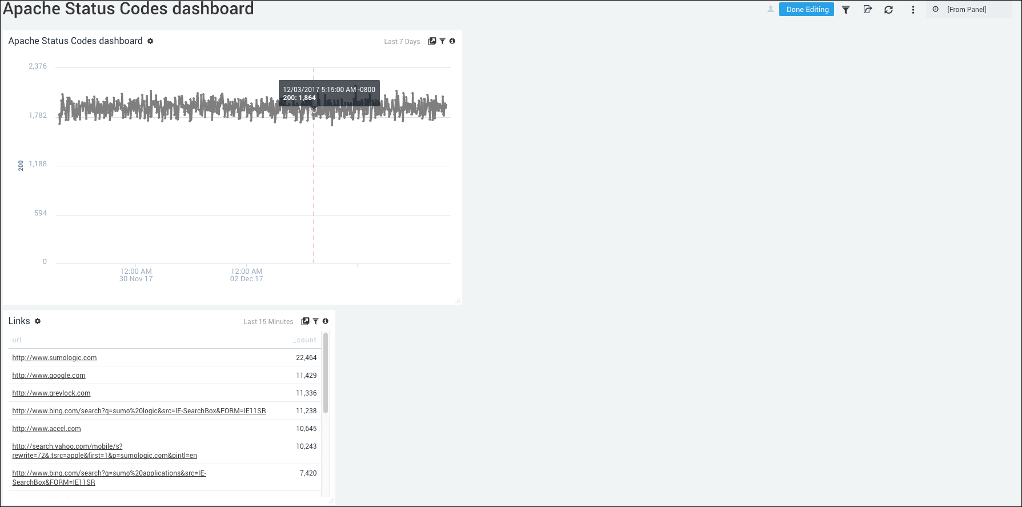Click the Last 7 Days time range label
The height and width of the screenshot is (507, 1022).
click(x=402, y=42)
